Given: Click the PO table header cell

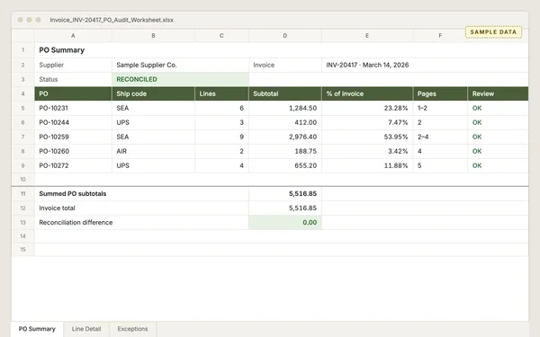Looking at the screenshot, I should point(74,93).
